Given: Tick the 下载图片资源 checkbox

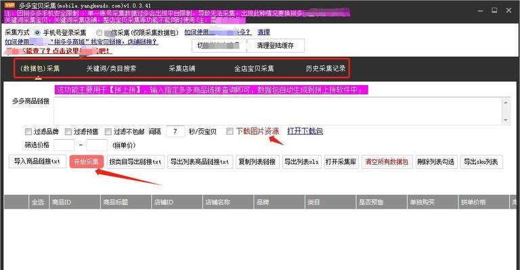Looking at the screenshot, I should coord(230,131).
